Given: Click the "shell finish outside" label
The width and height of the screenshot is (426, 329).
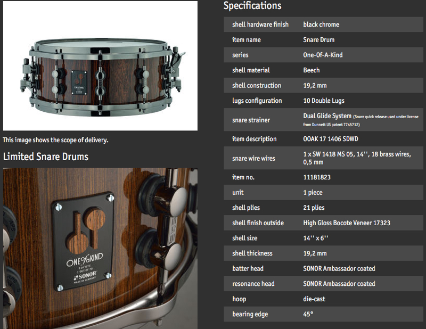Looking at the screenshot, I should (258, 223).
